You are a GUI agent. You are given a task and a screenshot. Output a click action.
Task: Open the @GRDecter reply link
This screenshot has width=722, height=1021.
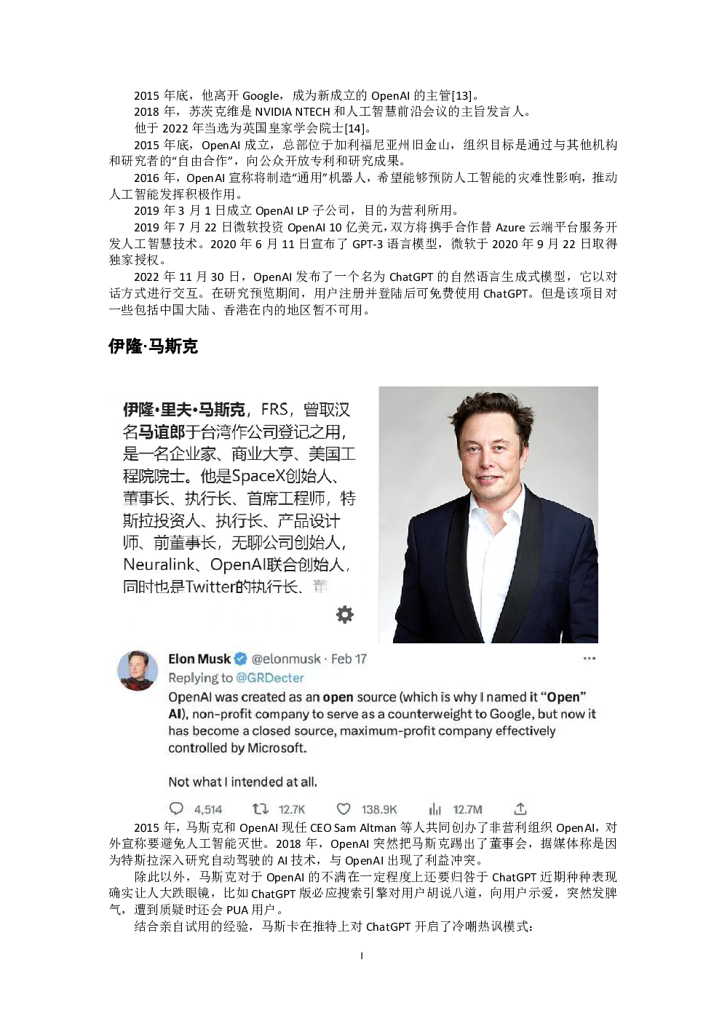point(270,678)
